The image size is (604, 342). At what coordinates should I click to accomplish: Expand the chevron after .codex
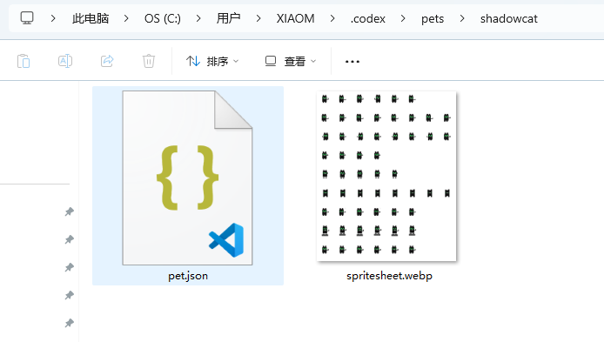pos(403,18)
